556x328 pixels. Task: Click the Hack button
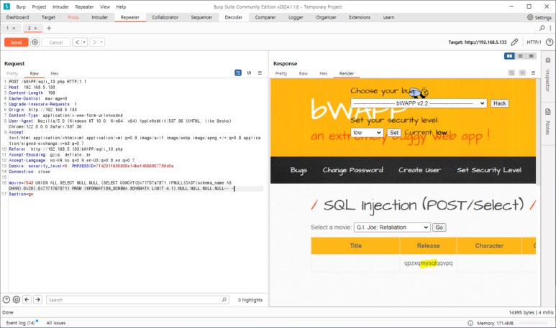pyautogui.click(x=500, y=103)
